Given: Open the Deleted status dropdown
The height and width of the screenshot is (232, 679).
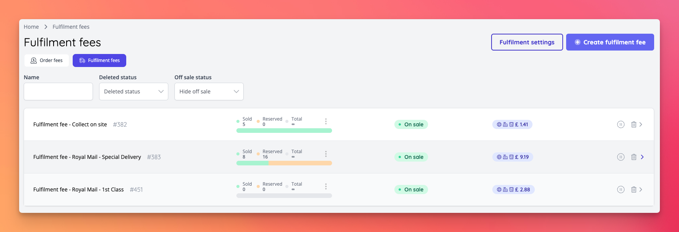Looking at the screenshot, I should (134, 91).
